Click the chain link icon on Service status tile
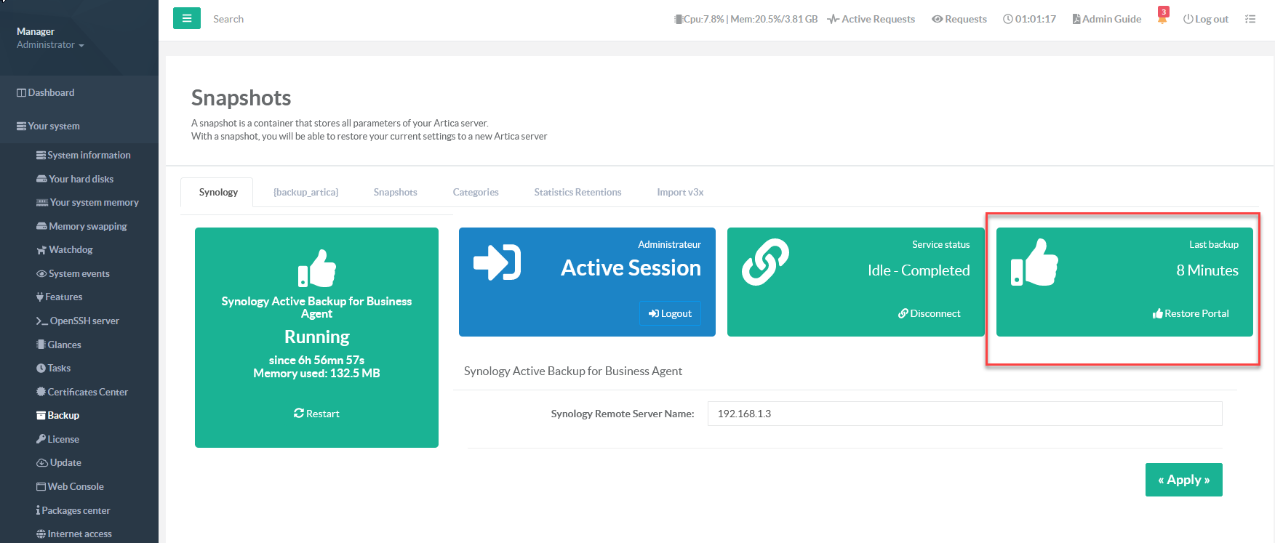1275x543 pixels. pos(765,262)
